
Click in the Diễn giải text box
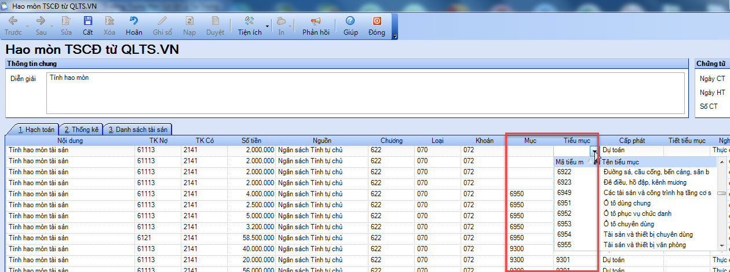pos(366,92)
